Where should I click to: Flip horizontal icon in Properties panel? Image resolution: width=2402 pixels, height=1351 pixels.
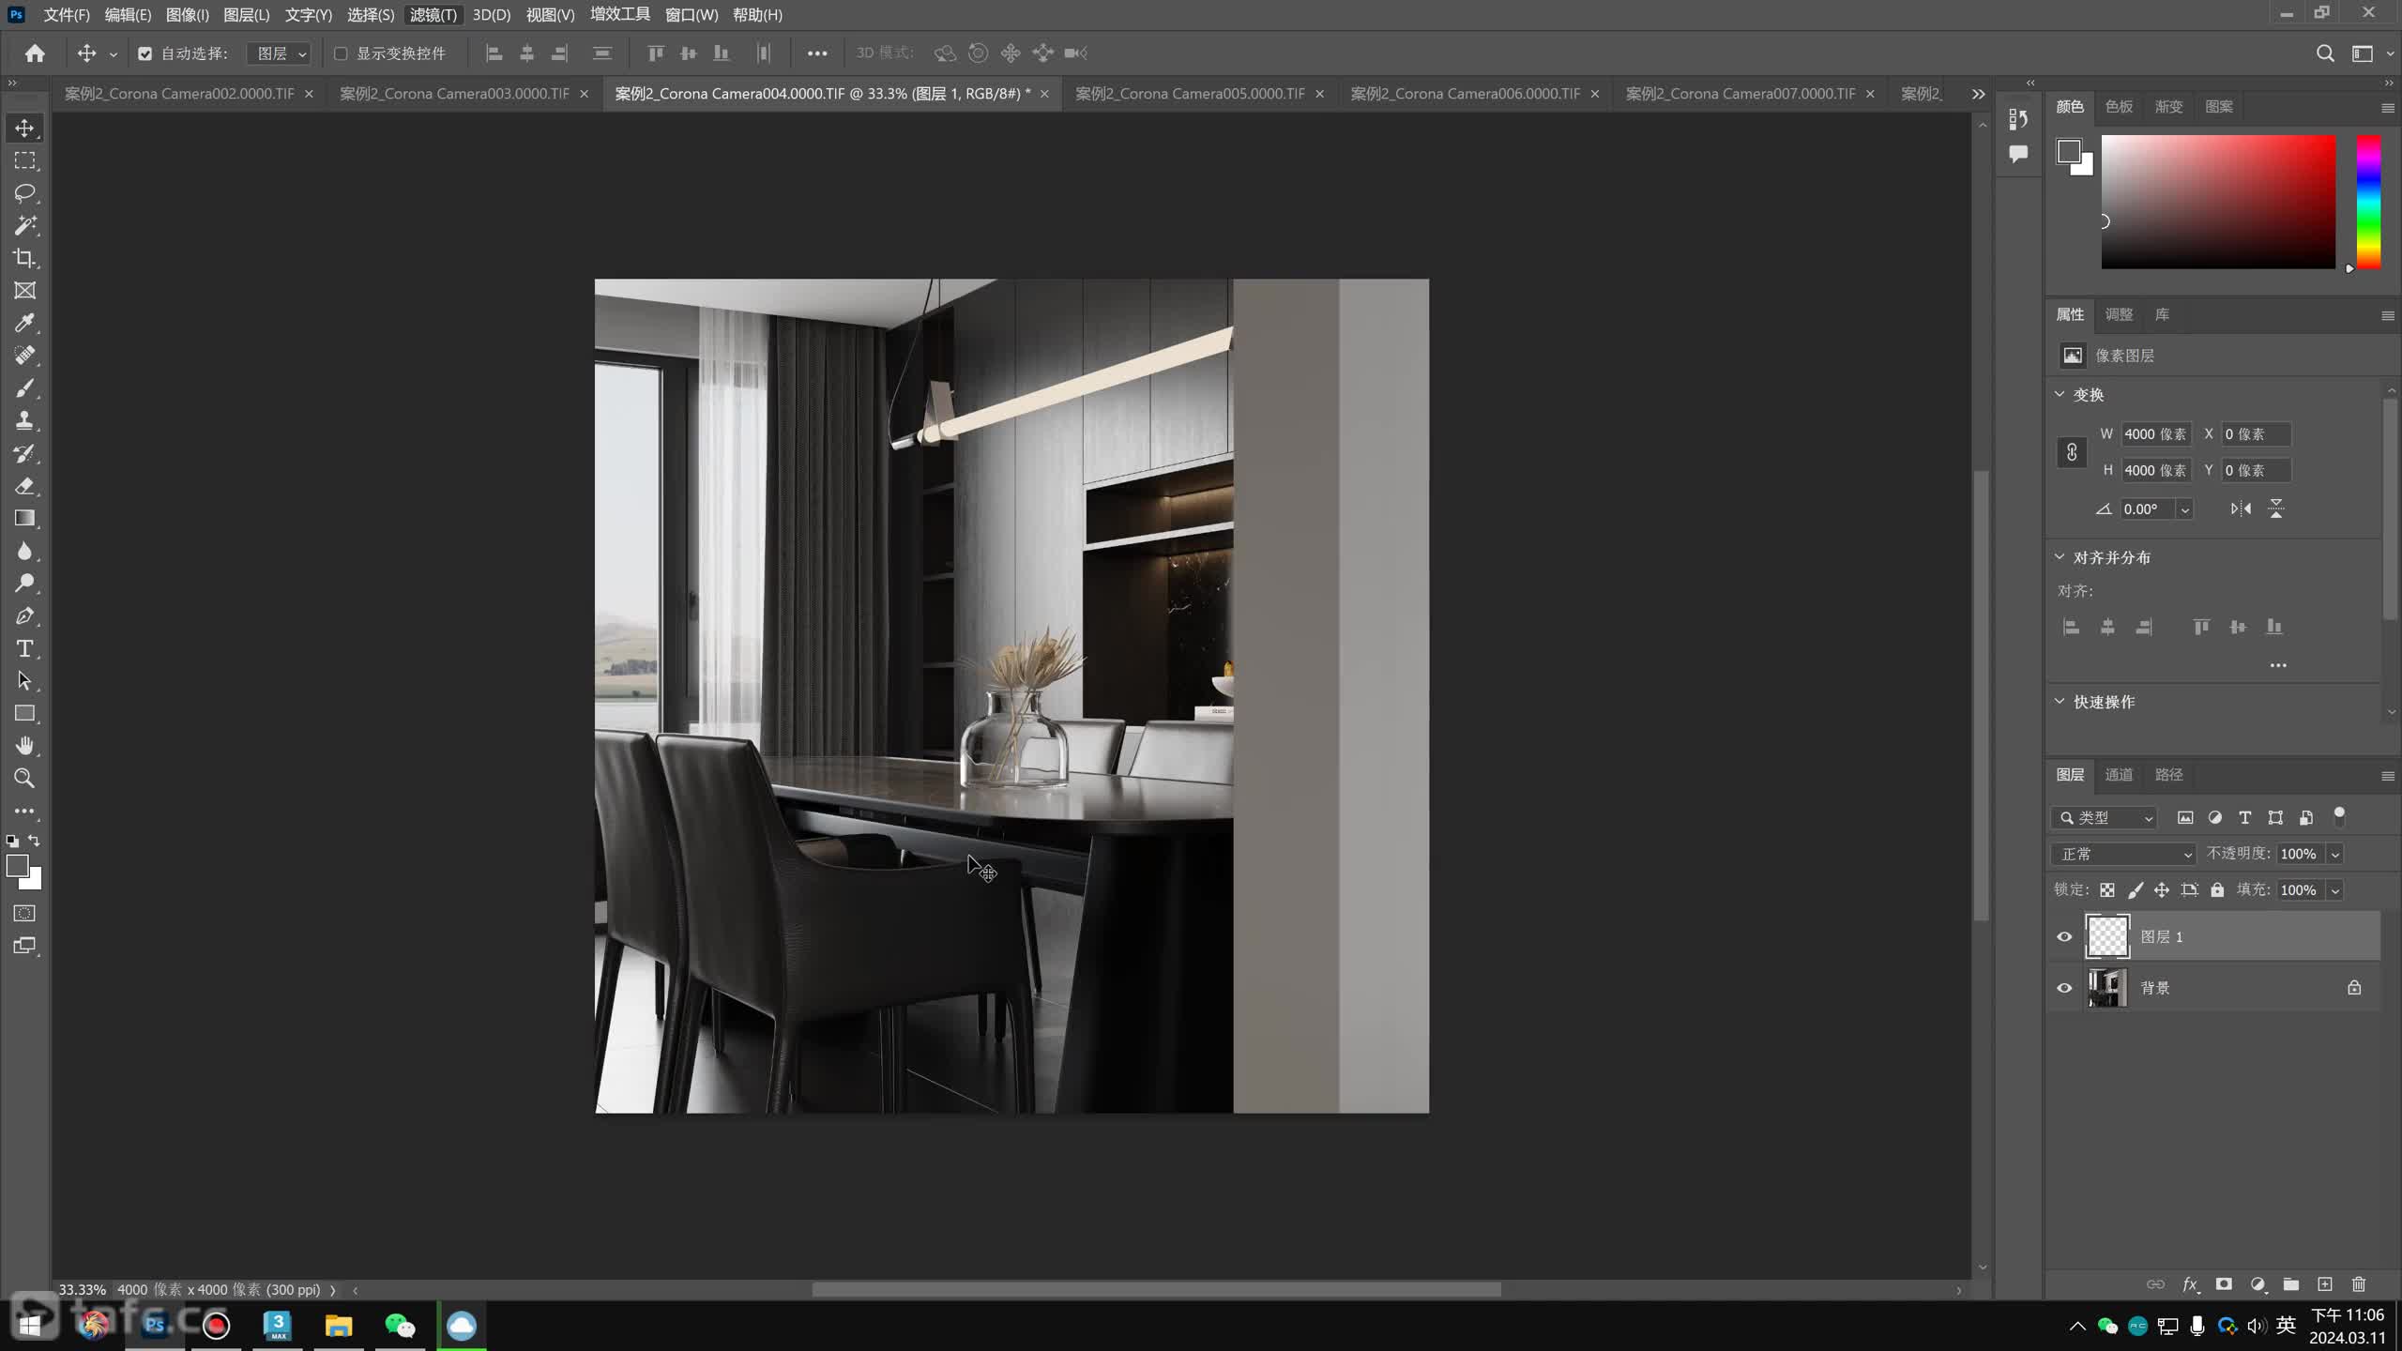click(2241, 509)
